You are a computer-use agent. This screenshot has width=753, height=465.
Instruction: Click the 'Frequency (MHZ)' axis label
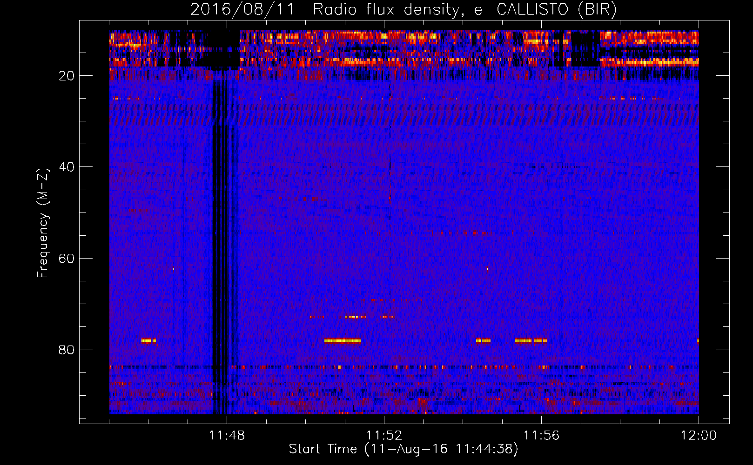pos(43,223)
